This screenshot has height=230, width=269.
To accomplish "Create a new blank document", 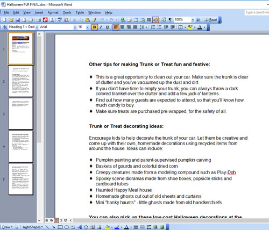I will pyautogui.click(x=4, y=20).
